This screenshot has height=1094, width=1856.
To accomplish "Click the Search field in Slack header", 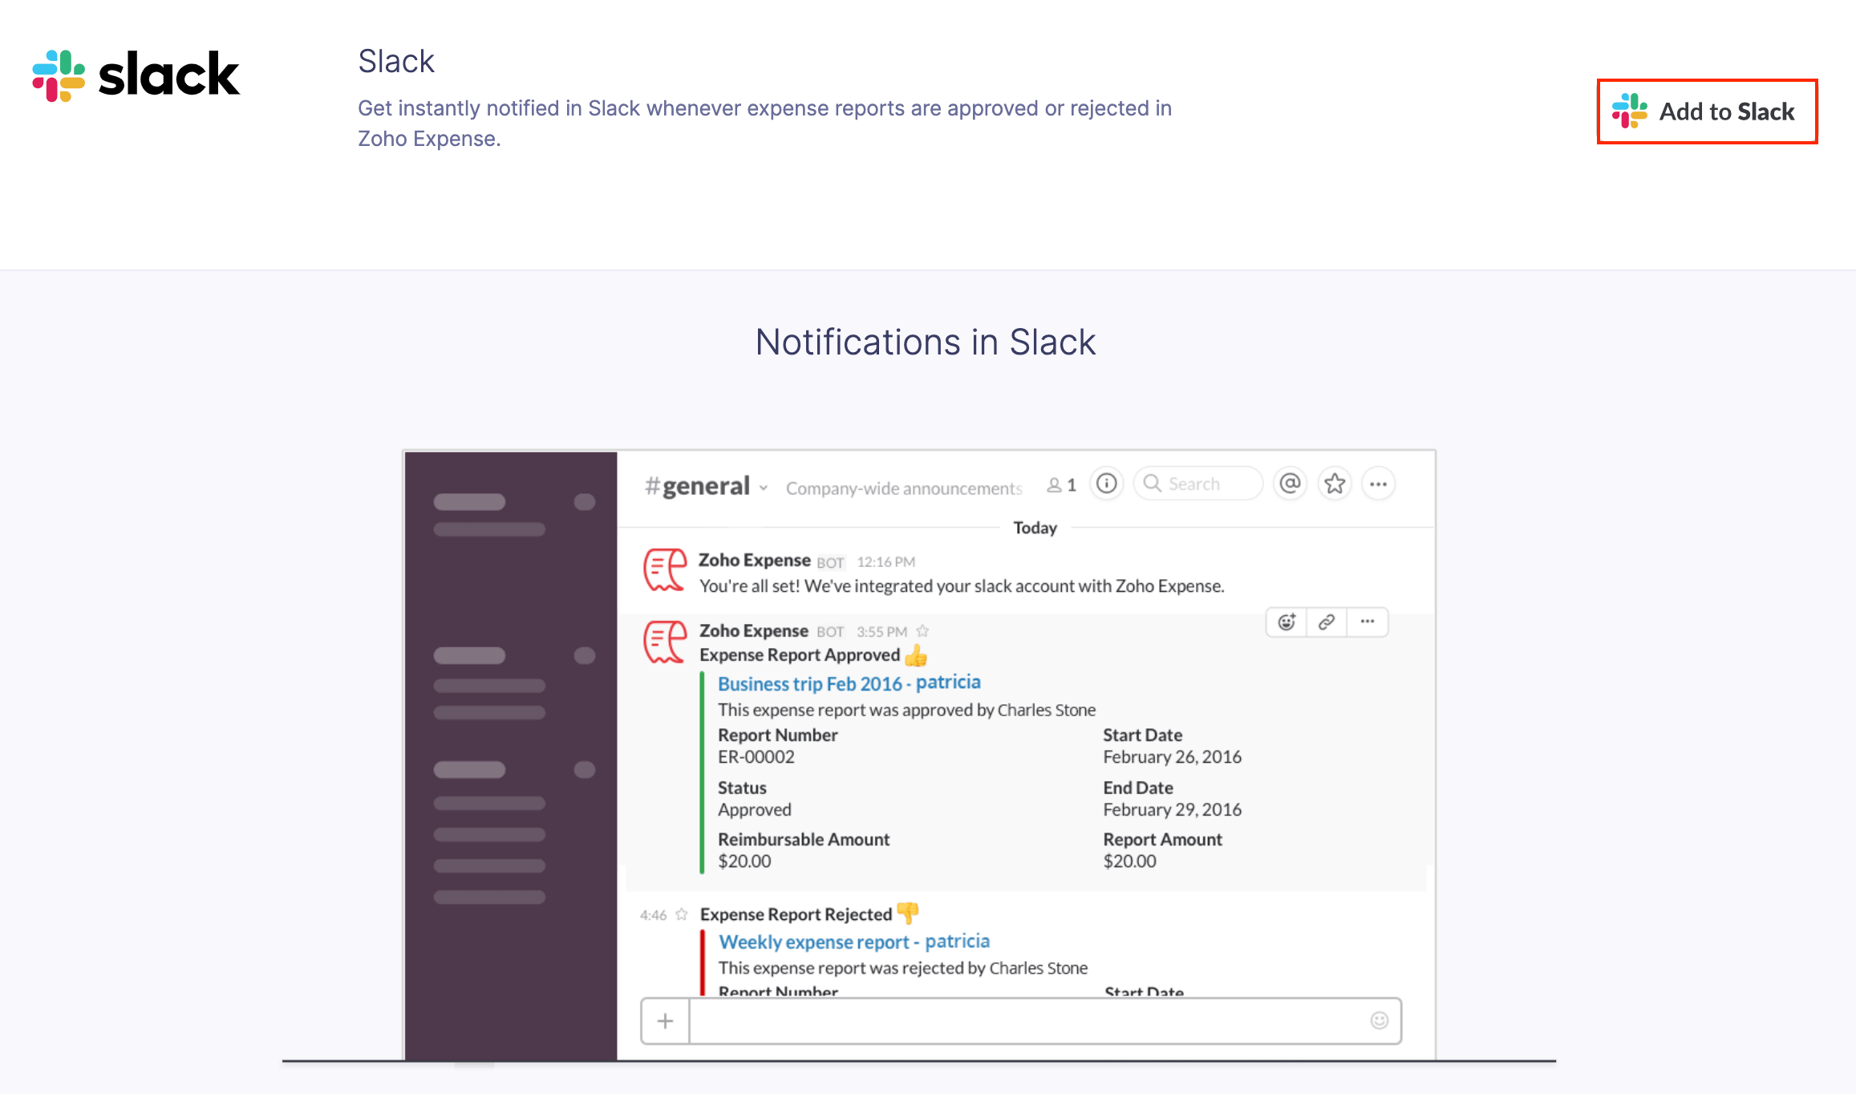I will 1197,484.
